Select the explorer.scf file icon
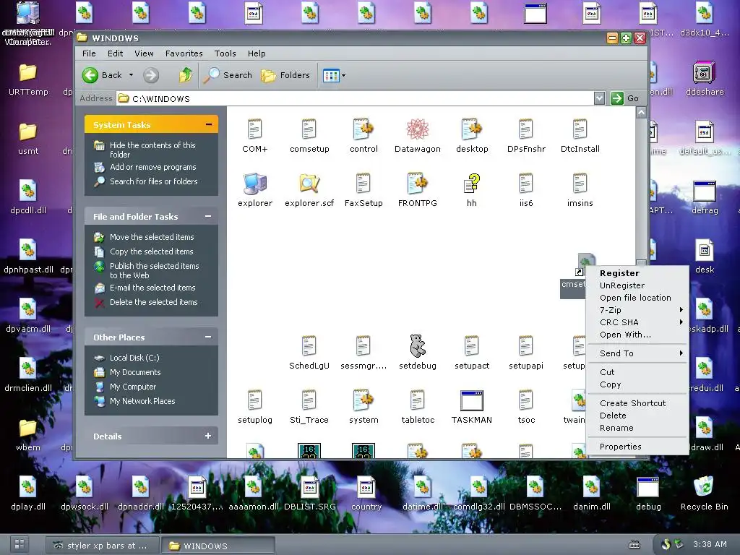This screenshot has height=555, width=740. [x=309, y=190]
